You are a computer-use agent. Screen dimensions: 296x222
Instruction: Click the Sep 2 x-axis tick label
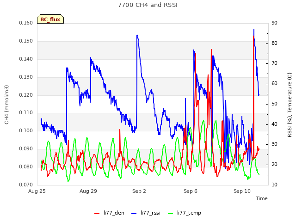pyautogui.click(x=139, y=191)
